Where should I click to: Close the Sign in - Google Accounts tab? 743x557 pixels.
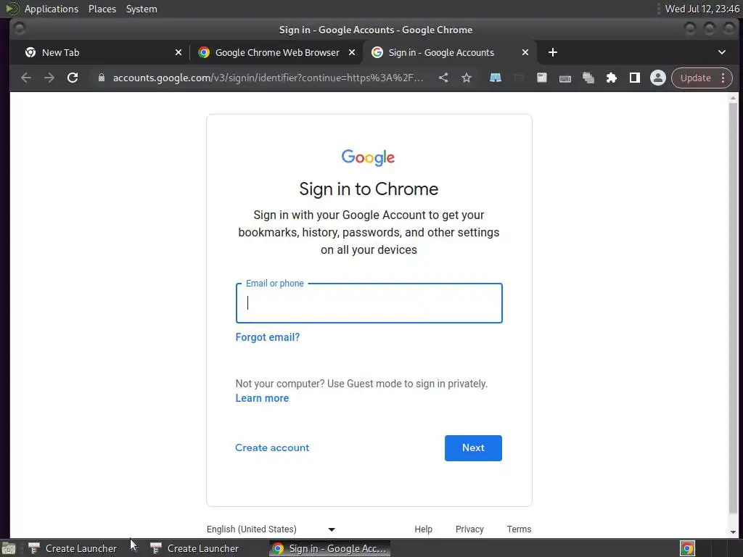coord(525,52)
